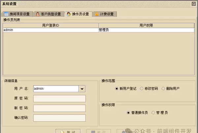
Task: Select the 操作员设置 tab
Action: [78, 14]
